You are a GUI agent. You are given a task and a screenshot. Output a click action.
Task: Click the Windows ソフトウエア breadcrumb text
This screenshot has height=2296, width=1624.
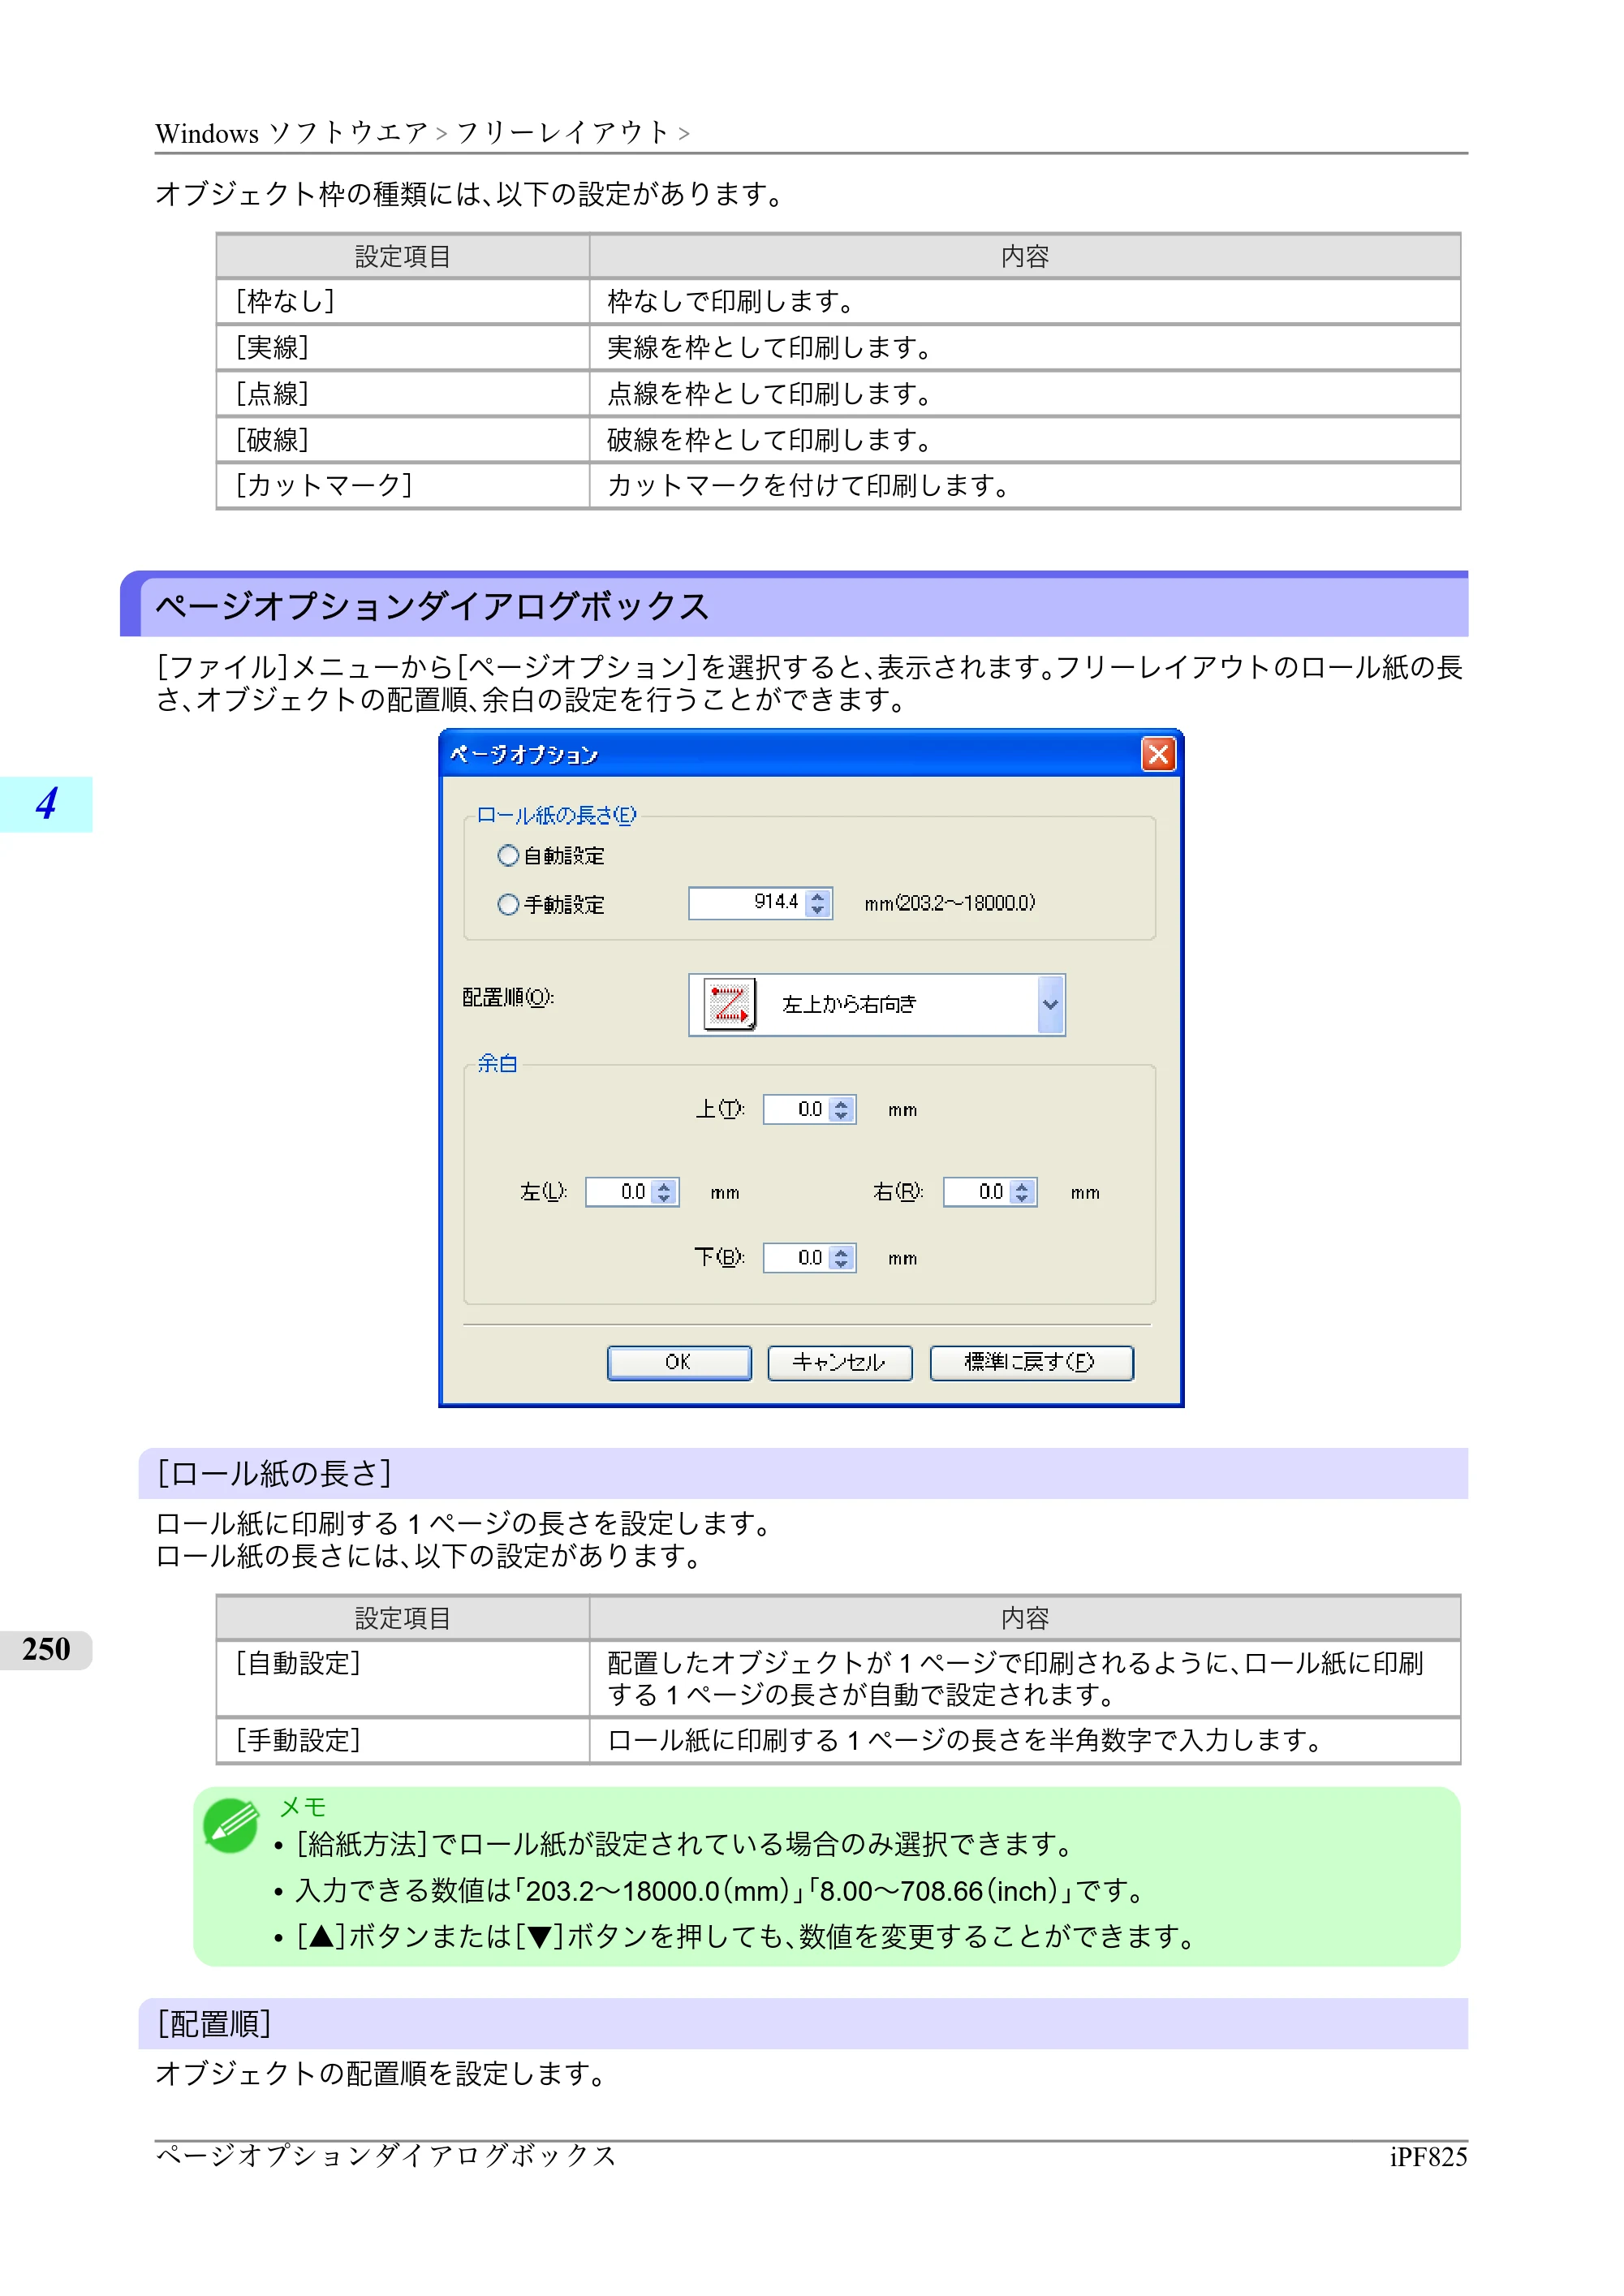292,133
